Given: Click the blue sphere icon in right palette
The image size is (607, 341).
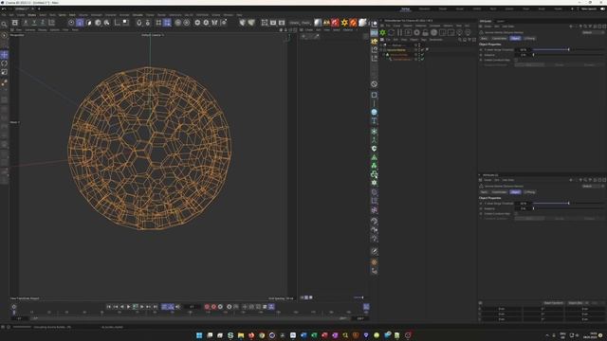Looking at the screenshot, I should point(374,112).
